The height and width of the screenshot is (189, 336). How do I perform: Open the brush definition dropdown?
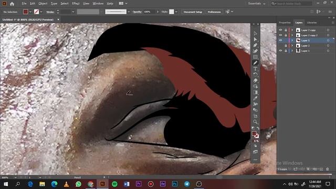[x=129, y=12]
